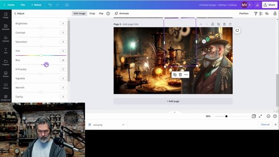Click the Undo arrow in top bar
The image size is (279, 157).
pos(50,5)
